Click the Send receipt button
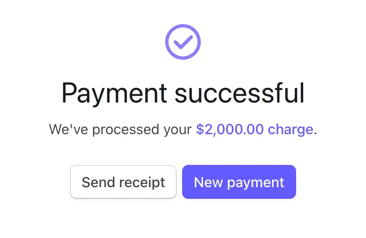The width and height of the screenshot is (366, 238). [123, 182]
